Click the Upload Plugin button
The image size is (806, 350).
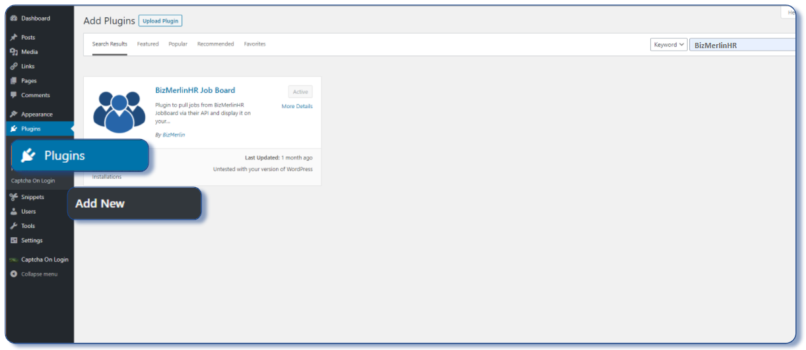[x=160, y=21]
